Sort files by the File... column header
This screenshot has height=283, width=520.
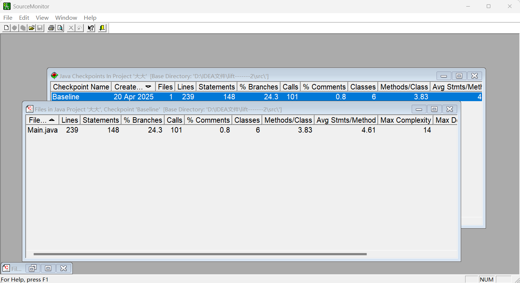pos(42,120)
